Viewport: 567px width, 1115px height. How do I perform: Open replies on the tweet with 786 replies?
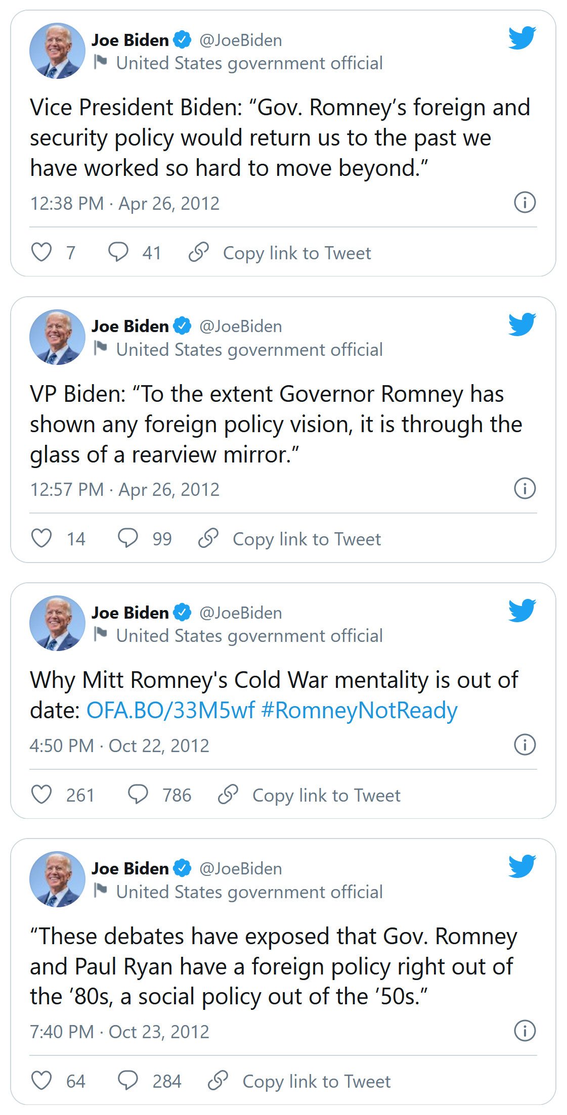(138, 795)
